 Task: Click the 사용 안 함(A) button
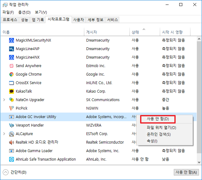186,172
